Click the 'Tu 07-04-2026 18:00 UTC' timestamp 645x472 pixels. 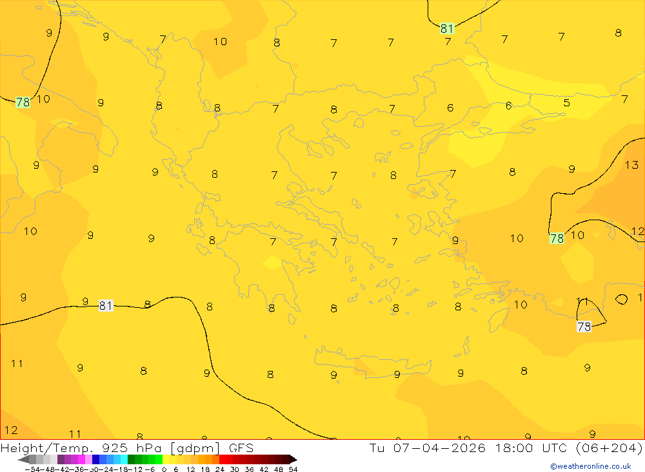468,448
